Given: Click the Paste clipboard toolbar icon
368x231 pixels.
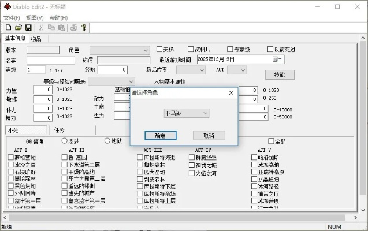Looking at the screenshot, I should click(x=61, y=28).
